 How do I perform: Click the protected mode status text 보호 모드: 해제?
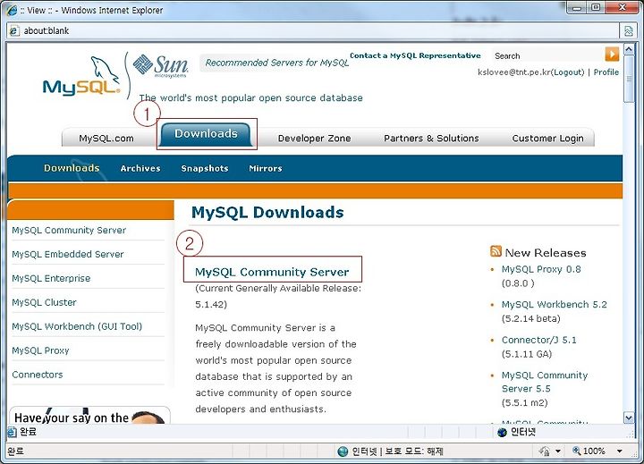(x=414, y=451)
